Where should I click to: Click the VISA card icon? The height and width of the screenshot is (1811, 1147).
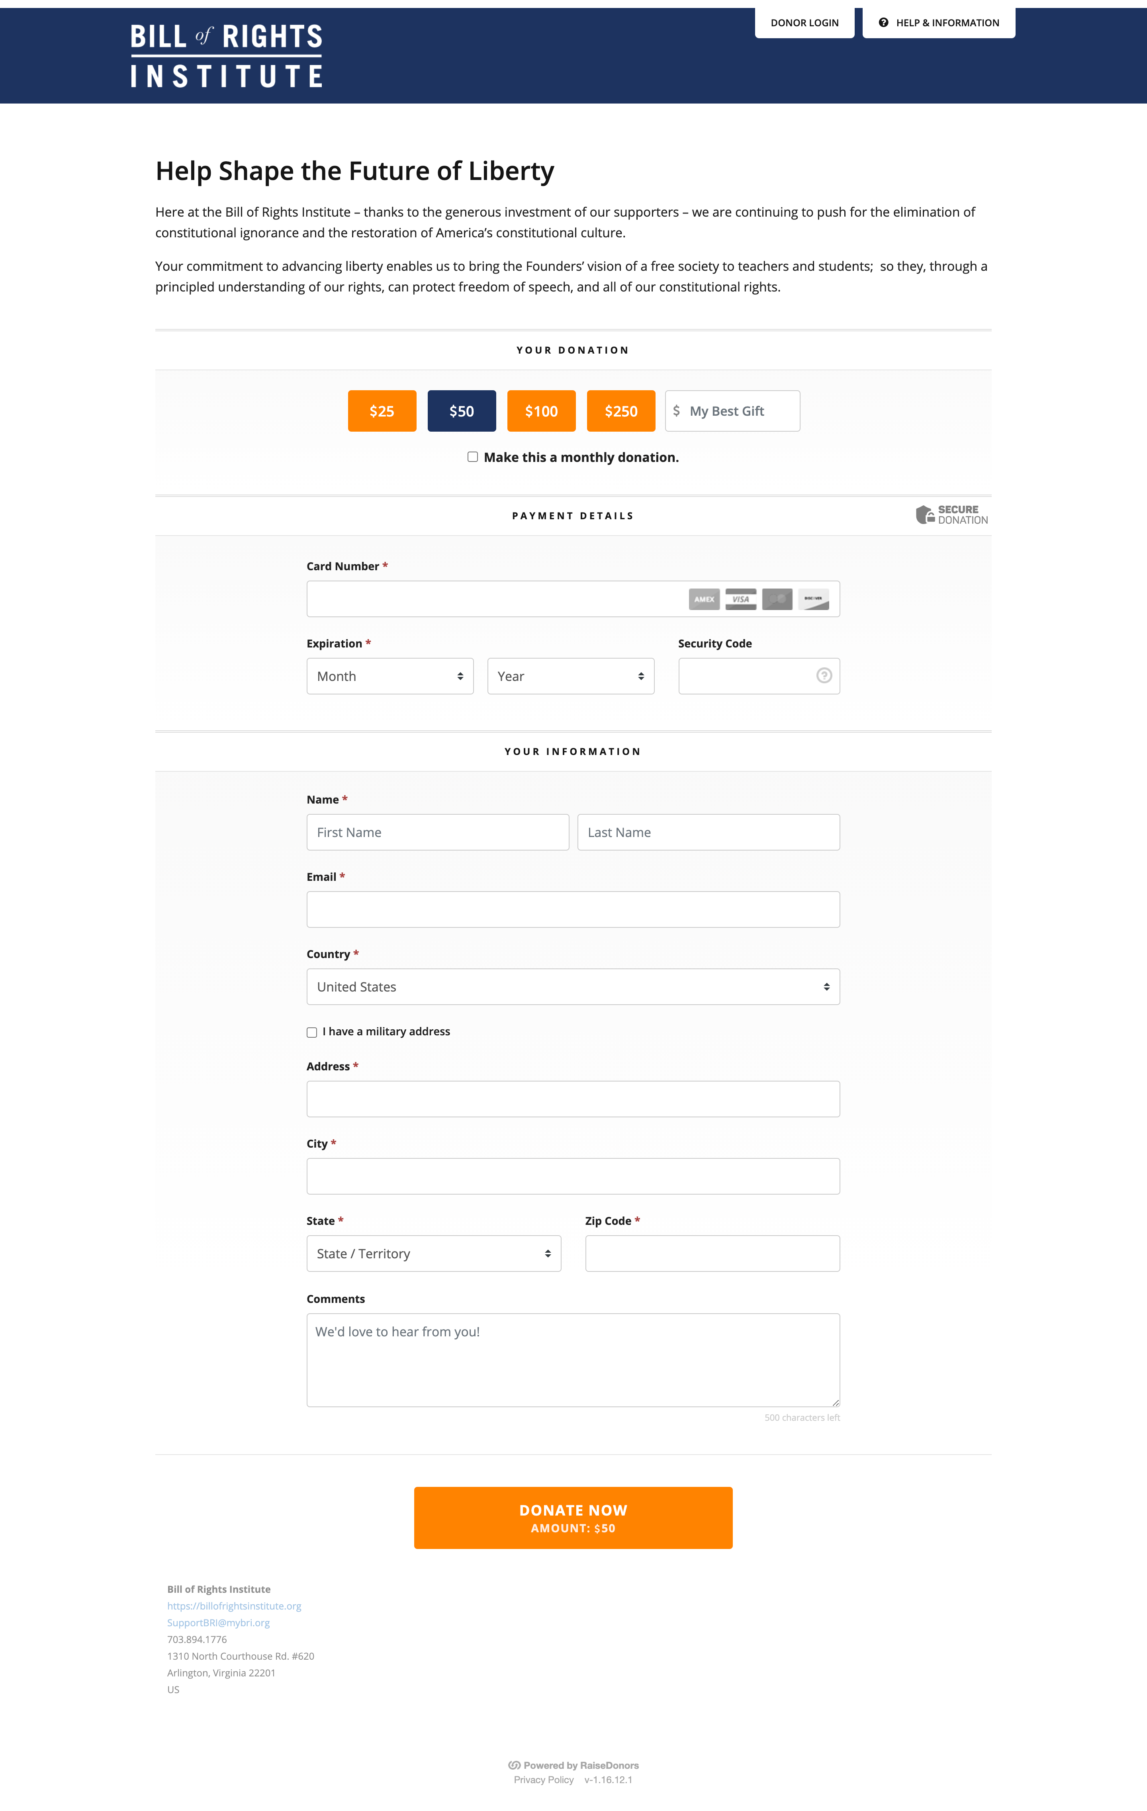point(741,599)
